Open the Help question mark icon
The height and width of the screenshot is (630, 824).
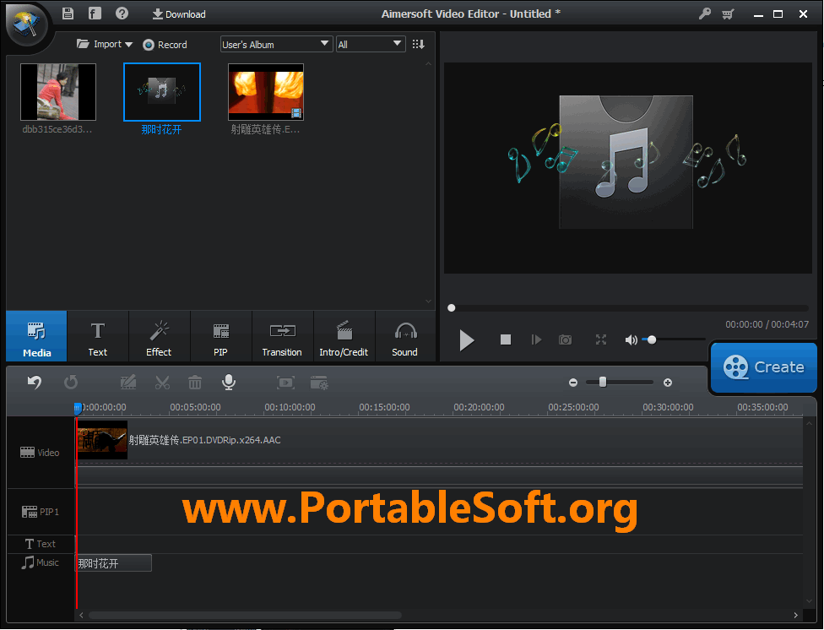[x=122, y=14]
